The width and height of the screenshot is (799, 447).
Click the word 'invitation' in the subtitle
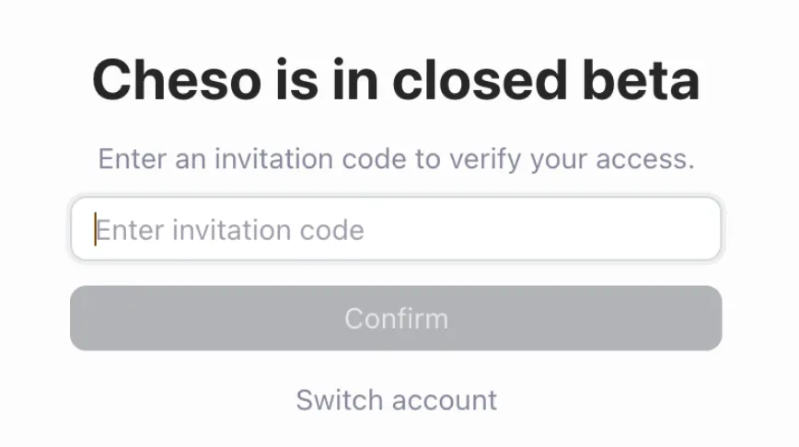tap(274, 159)
